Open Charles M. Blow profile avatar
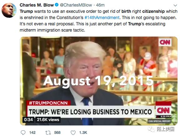The width and height of the screenshot is (180, 137). point(9,10)
